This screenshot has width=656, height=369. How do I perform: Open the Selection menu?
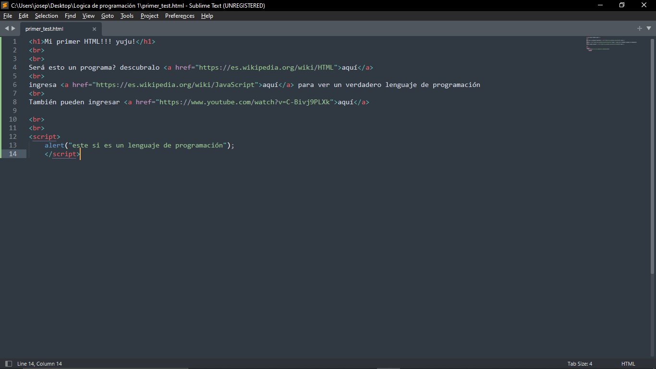tap(47, 16)
